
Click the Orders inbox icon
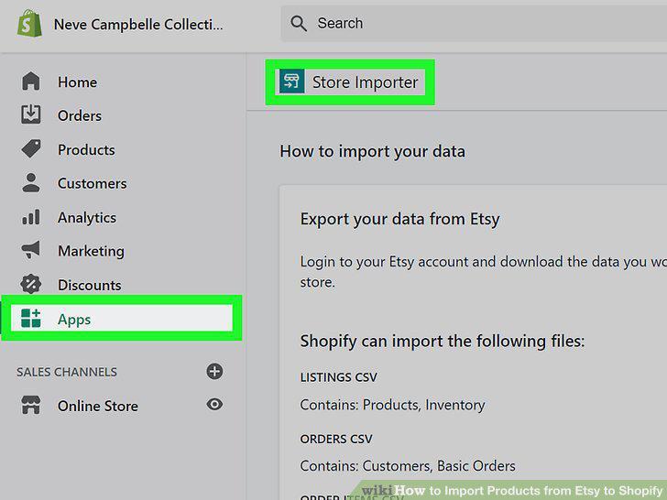tap(30, 114)
